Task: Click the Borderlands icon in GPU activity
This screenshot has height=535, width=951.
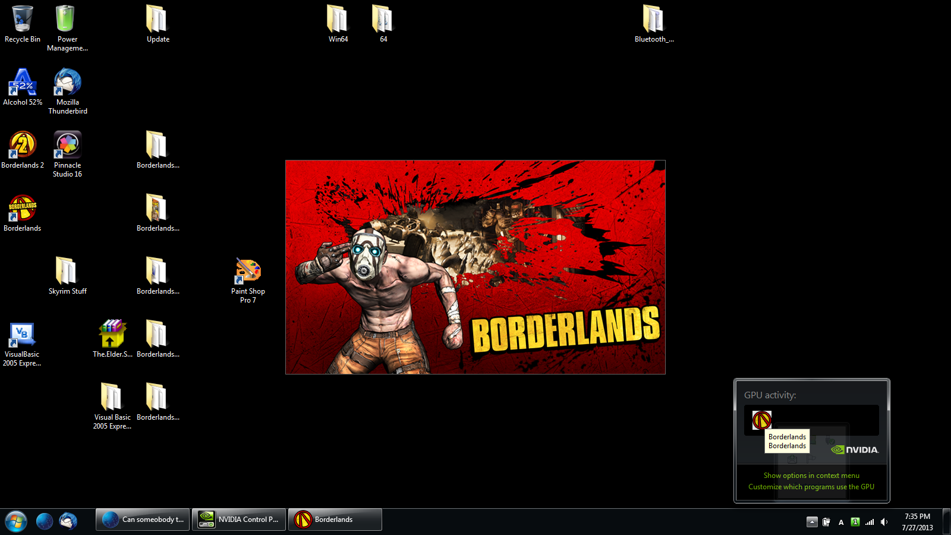Action: pyautogui.click(x=762, y=420)
